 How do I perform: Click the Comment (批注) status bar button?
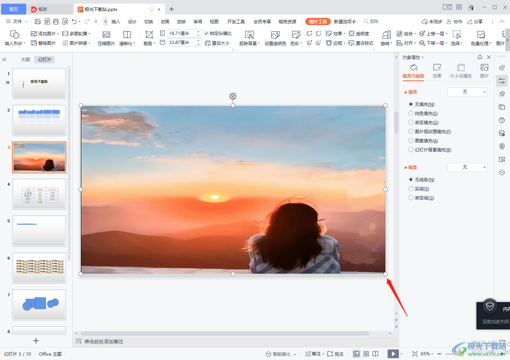click(336, 354)
